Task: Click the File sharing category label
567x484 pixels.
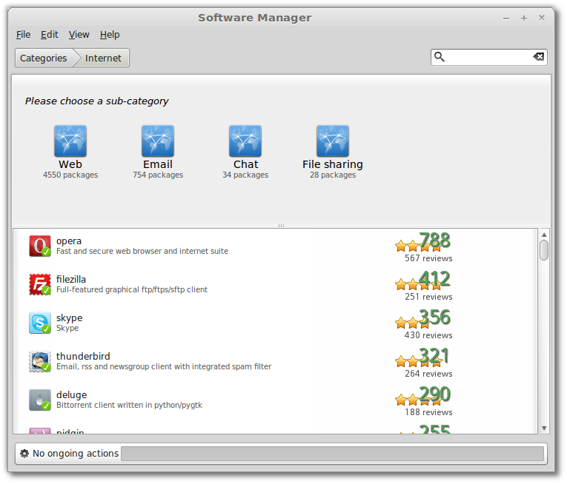Action: 333,164
